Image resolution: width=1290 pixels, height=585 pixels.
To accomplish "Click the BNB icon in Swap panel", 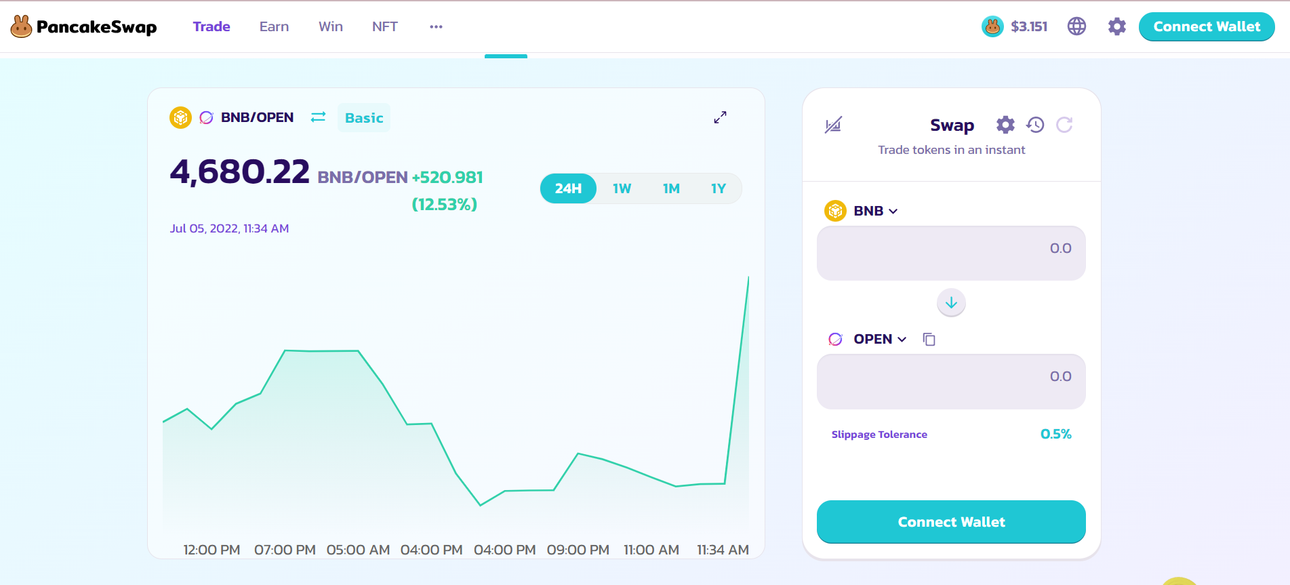I will pos(835,211).
